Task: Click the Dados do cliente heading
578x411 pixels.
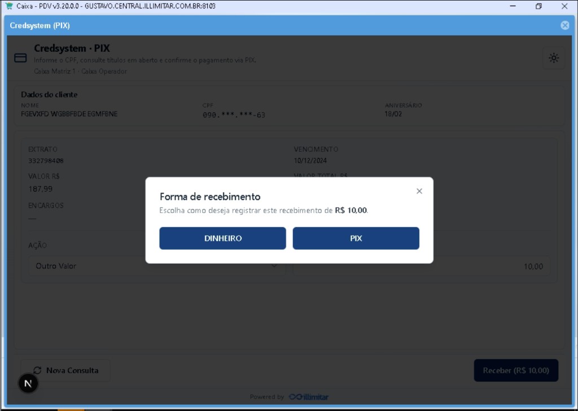Action: (x=49, y=95)
